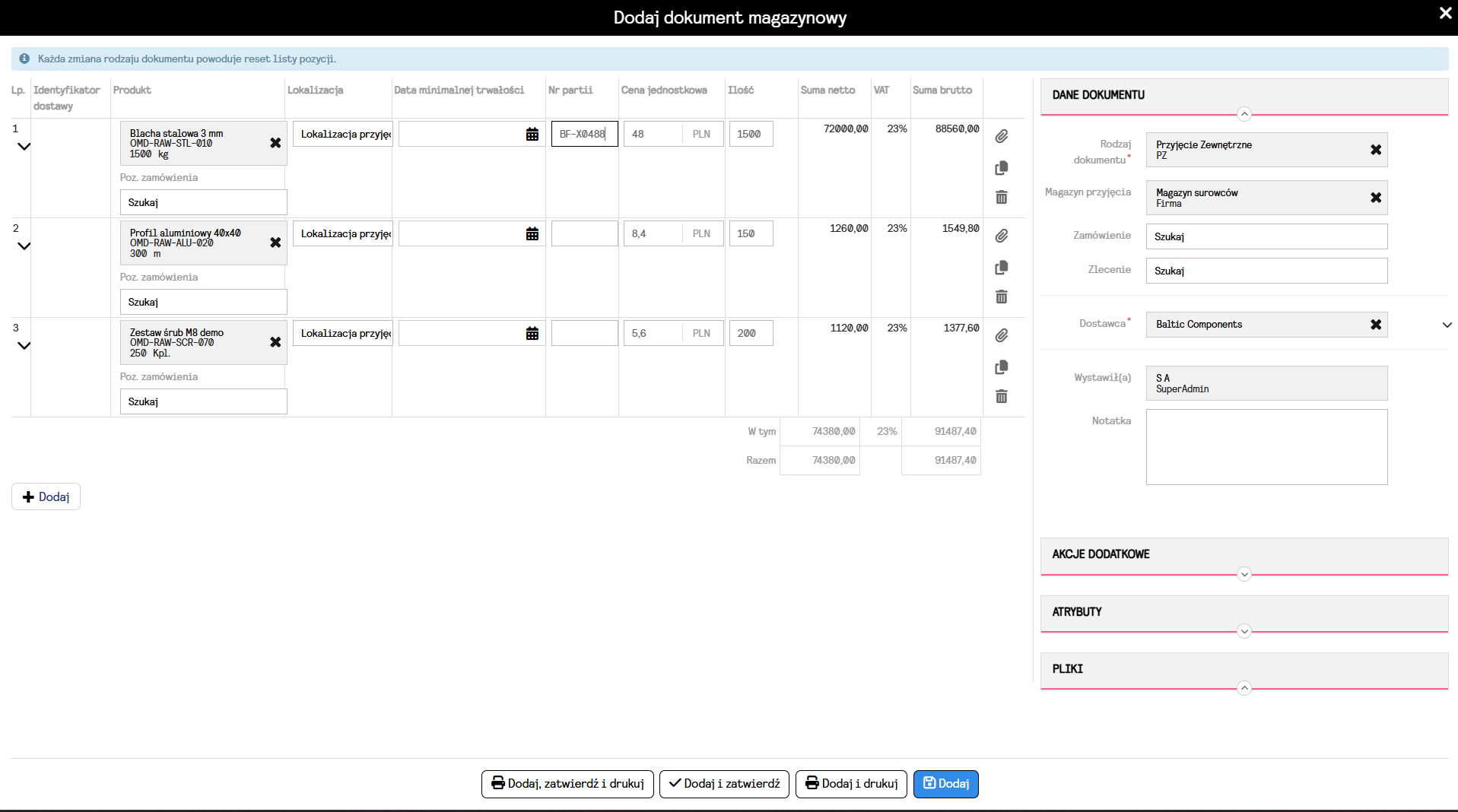This screenshot has width=1458, height=812.
Task: Expand the AKCJE DODATKOWE section
Action: 1244,574
